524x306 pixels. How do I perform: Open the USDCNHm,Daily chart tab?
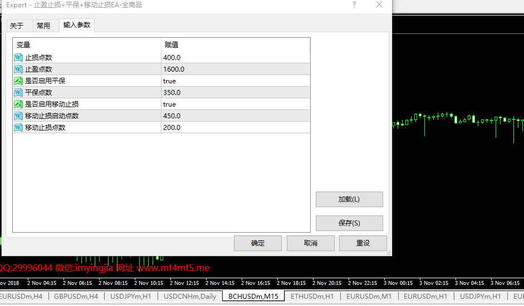point(190,297)
